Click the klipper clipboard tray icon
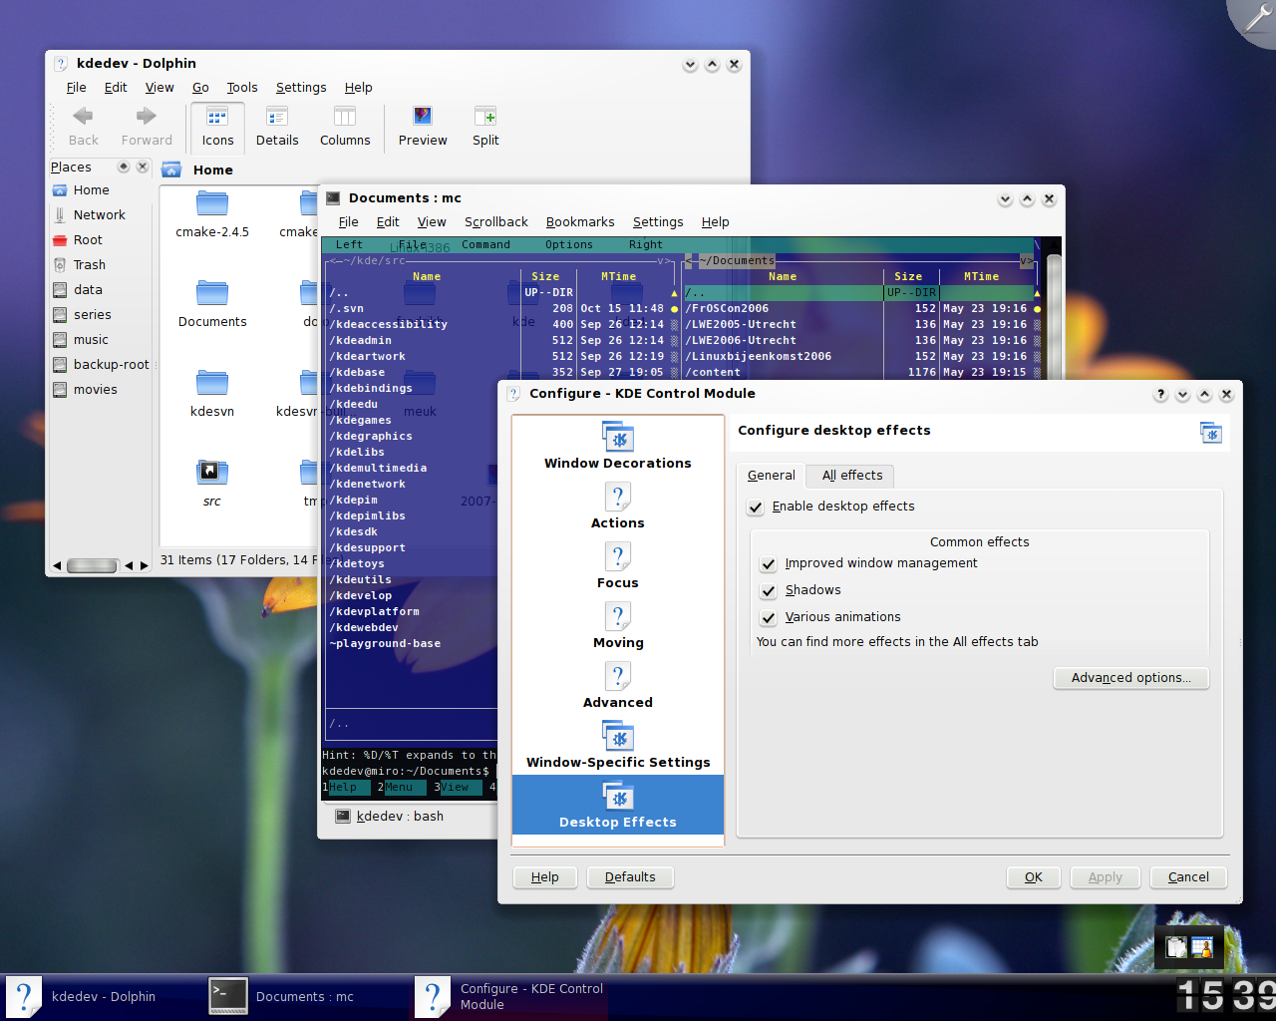Image resolution: width=1276 pixels, height=1021 pixels. point(1176,948)
